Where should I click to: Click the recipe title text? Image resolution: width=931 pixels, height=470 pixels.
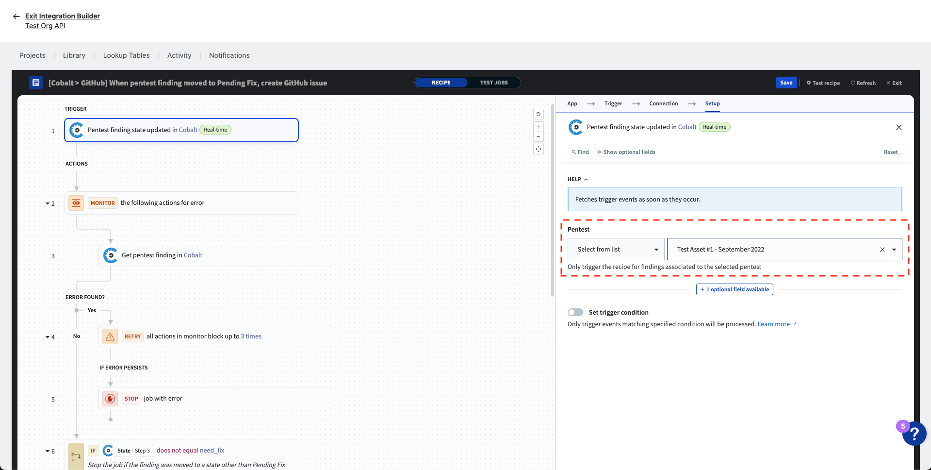point(188,83)
